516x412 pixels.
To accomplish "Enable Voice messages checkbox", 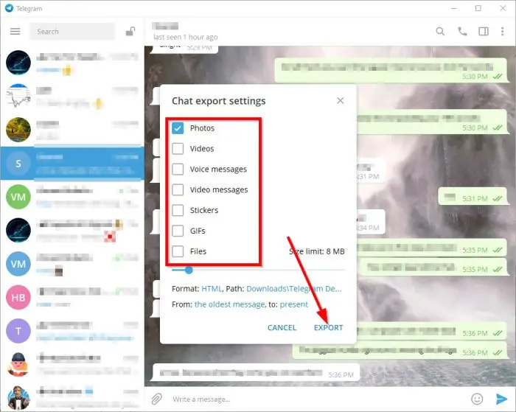I will pos(178,169).
